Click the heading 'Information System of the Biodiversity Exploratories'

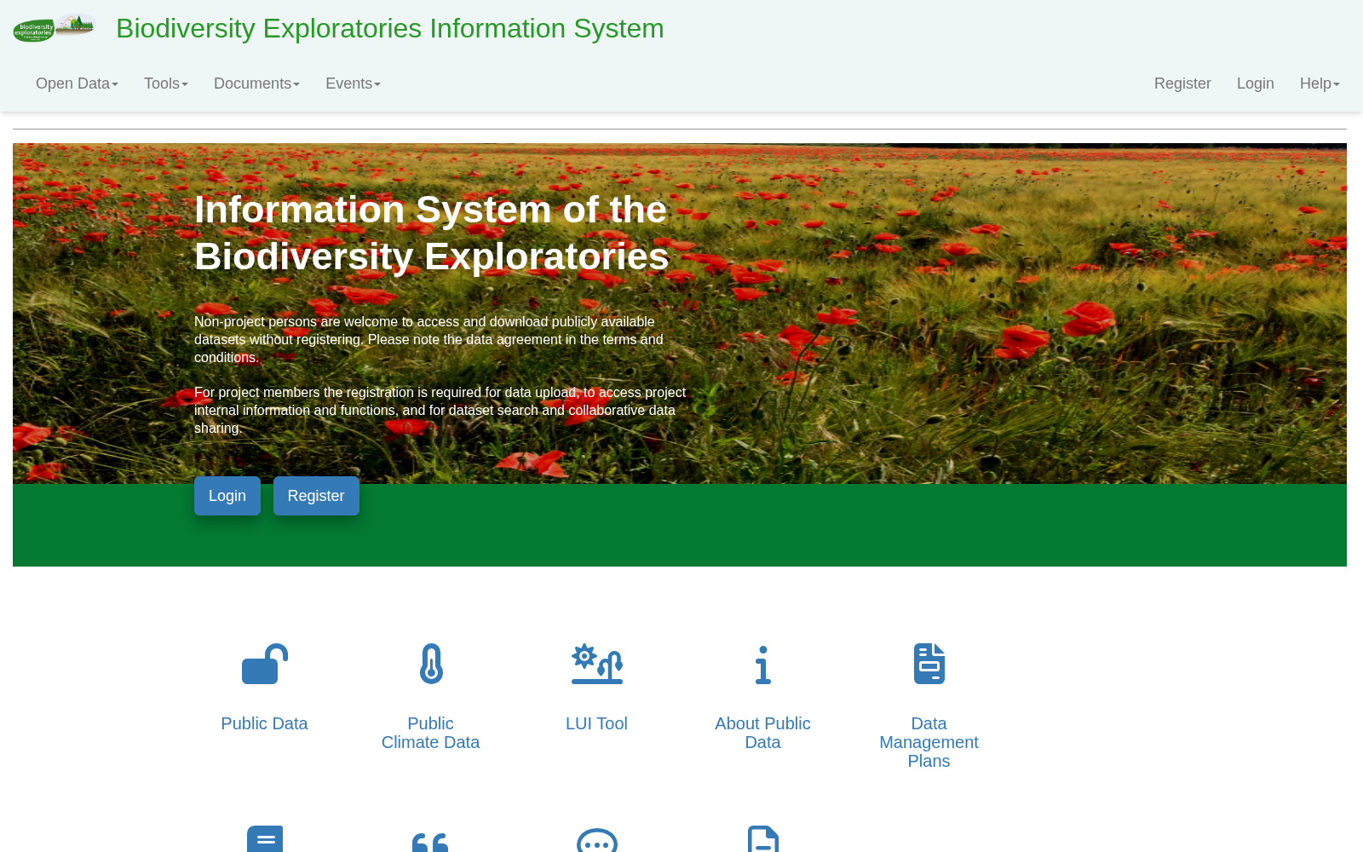(432, 233)
